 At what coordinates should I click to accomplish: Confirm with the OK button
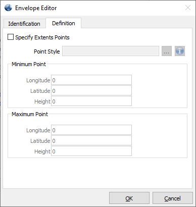129,198
